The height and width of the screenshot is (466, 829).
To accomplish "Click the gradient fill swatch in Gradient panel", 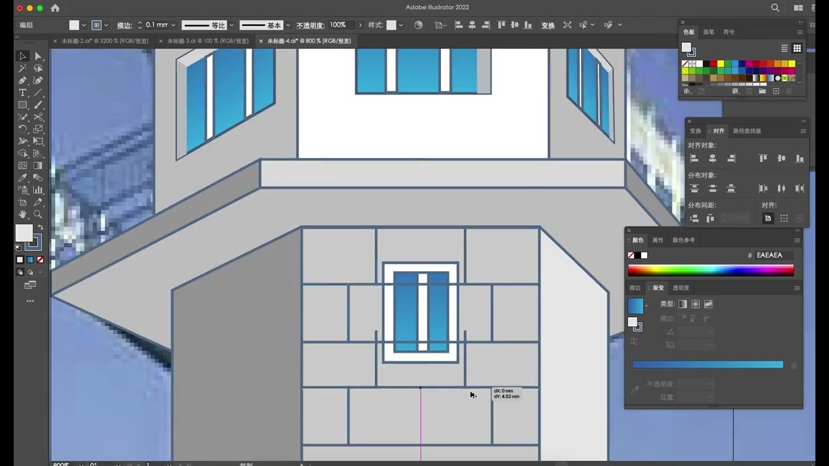I will (635, 306).
